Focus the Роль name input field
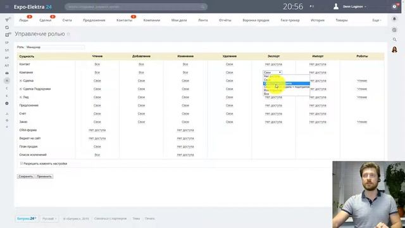This screenshot has height=228, width=405. (55, 47)
